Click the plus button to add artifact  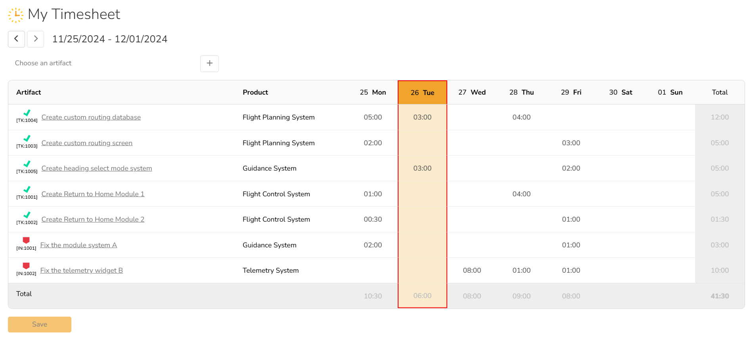click(209, 63)
